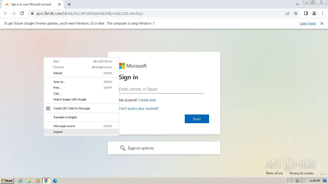This screenshot has height=184, width=328.
Task: Choose Back in the context menu
Action: pyautogui.click(x=81, y=61)
